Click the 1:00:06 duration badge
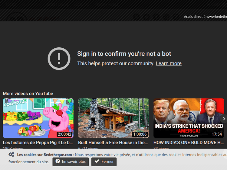This screenshot has width=227, height=170. tap(139, 134)
